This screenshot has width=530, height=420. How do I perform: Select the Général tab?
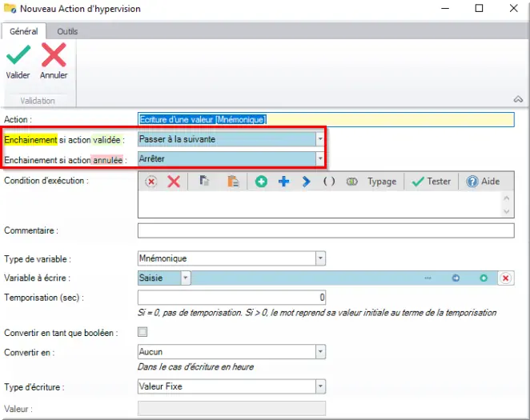[x=24, y=31]
